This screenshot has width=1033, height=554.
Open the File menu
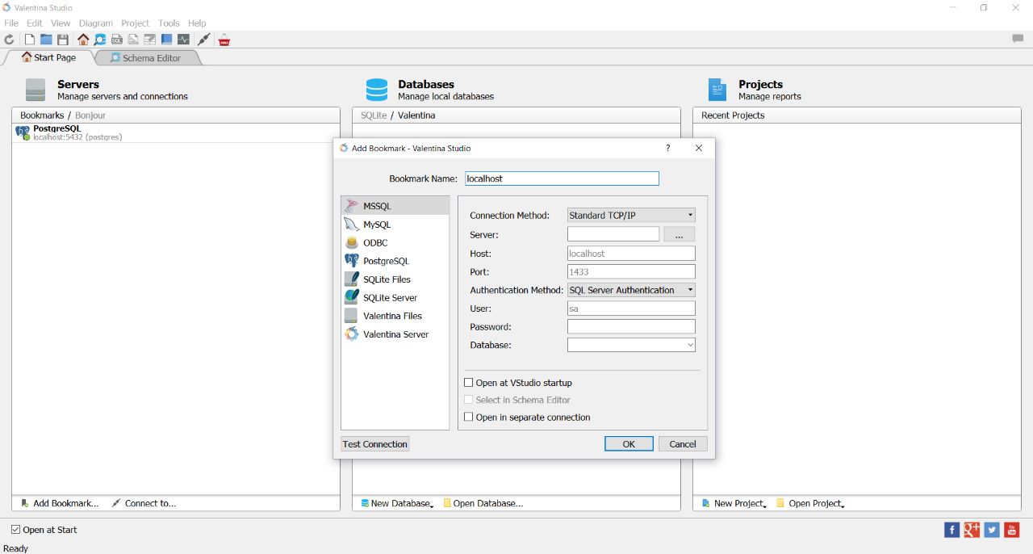(11, 23)
